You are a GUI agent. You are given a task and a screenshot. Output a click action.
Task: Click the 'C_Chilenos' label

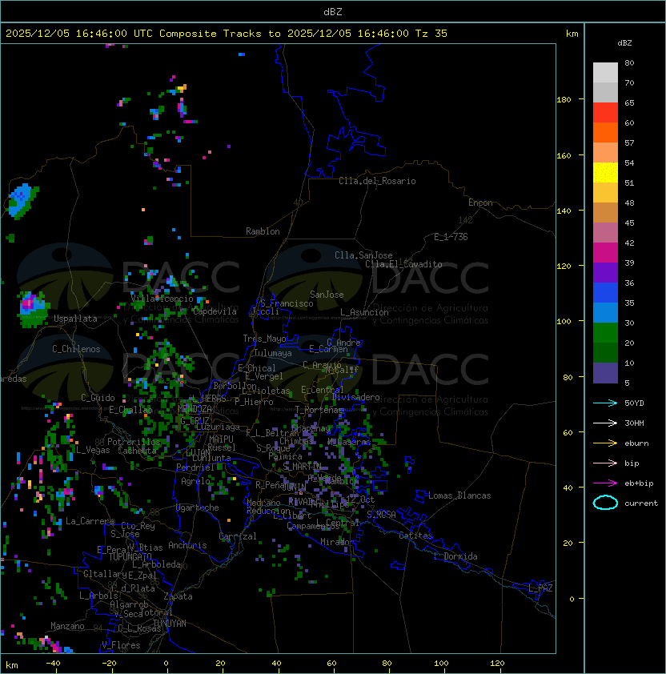[76, 349]
